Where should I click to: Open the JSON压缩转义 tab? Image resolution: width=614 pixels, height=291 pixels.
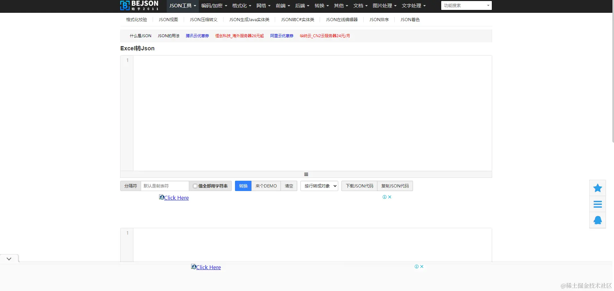click(204, 20)
